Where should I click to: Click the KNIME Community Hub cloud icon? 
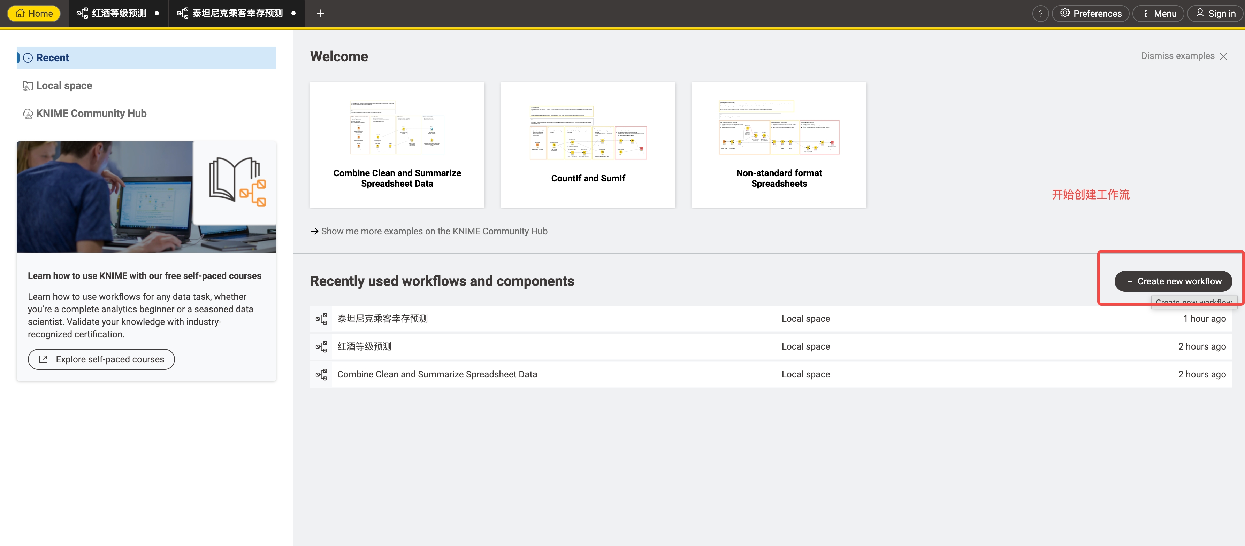28,114
